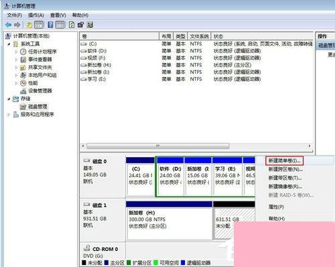Sort by the 文件系统 column header
Screen dimensions: 335x267
pos(199,36)
